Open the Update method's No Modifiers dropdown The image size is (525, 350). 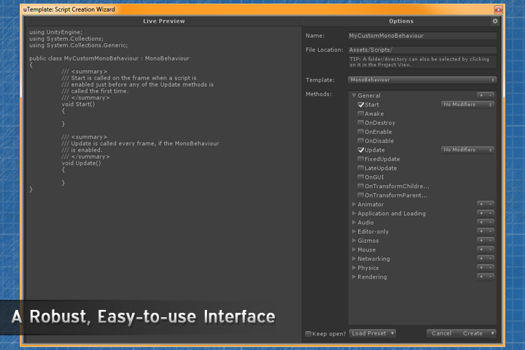point(467,149)
